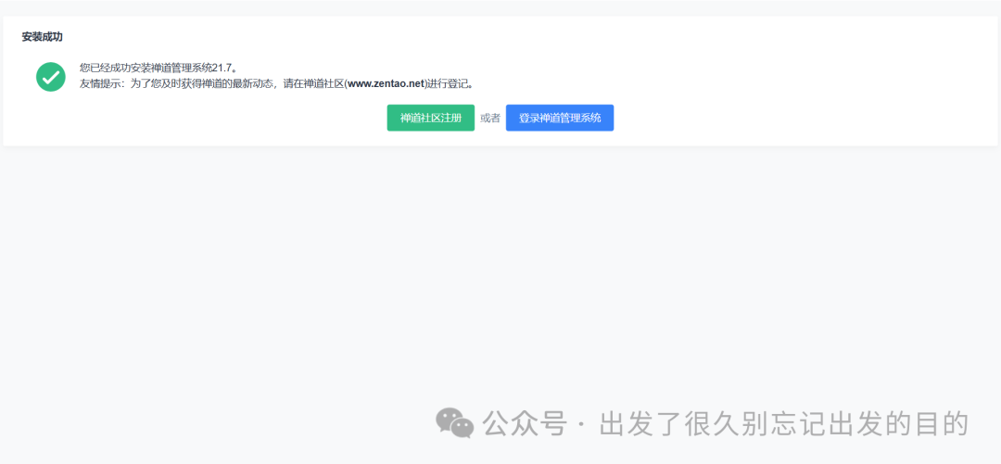1001x464 pixels.
Task: Select the 安装成功 heading text
Action: pyautogui.click(x=42, y=37)
